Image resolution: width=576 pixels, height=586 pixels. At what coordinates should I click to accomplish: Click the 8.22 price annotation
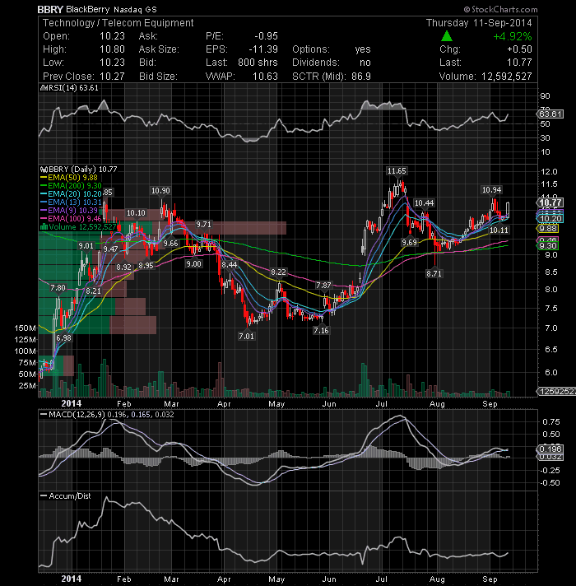click(x=278, y=272)
